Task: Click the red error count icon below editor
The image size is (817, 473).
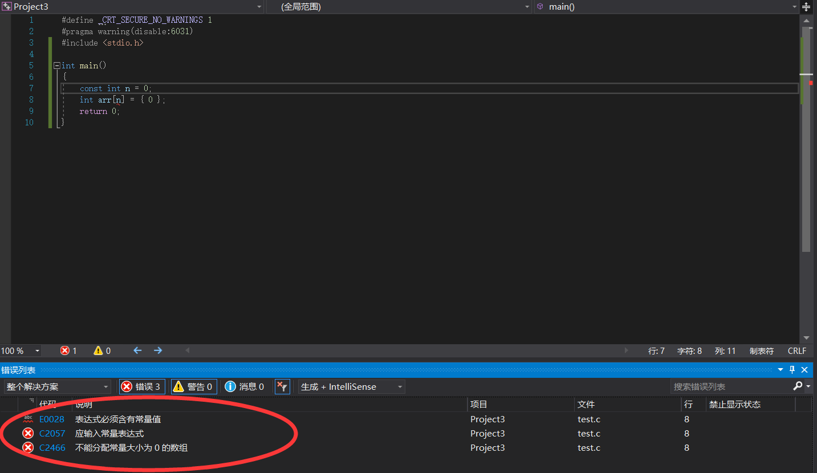Action: click(65, 350)
